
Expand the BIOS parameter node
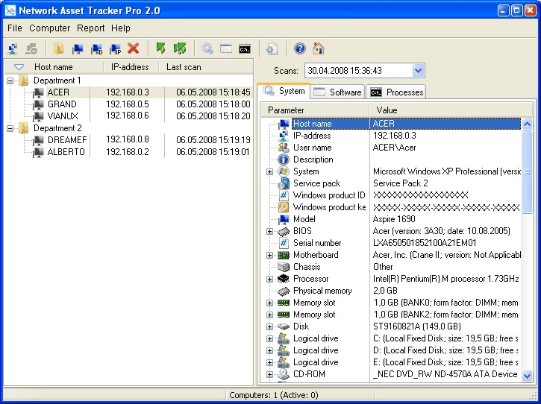coord(270,231)
